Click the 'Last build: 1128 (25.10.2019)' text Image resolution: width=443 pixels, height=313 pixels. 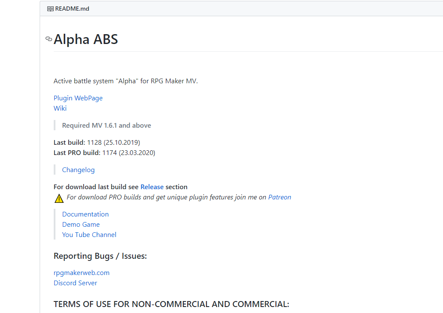click(x=97, y=142)
